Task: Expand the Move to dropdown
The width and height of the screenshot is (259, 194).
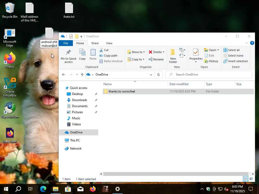Action: [144, 52]
